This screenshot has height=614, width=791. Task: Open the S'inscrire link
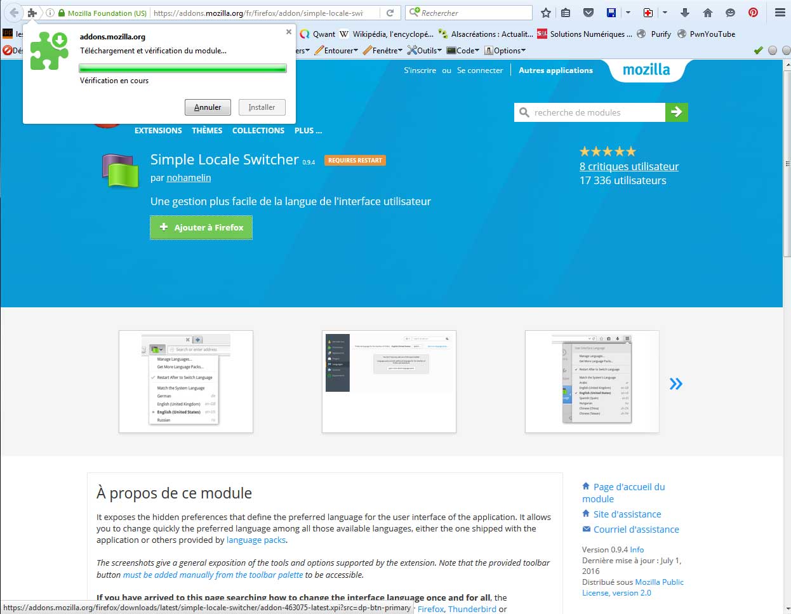tap(420, 70)
